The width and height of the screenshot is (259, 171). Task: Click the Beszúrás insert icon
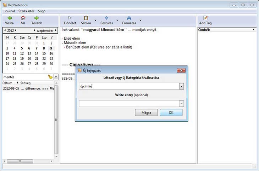point(106,18)
